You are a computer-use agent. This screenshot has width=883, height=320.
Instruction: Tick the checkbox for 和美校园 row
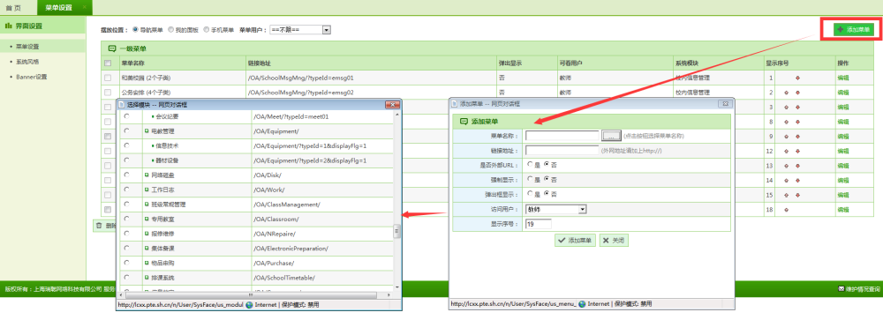(108, 78)
